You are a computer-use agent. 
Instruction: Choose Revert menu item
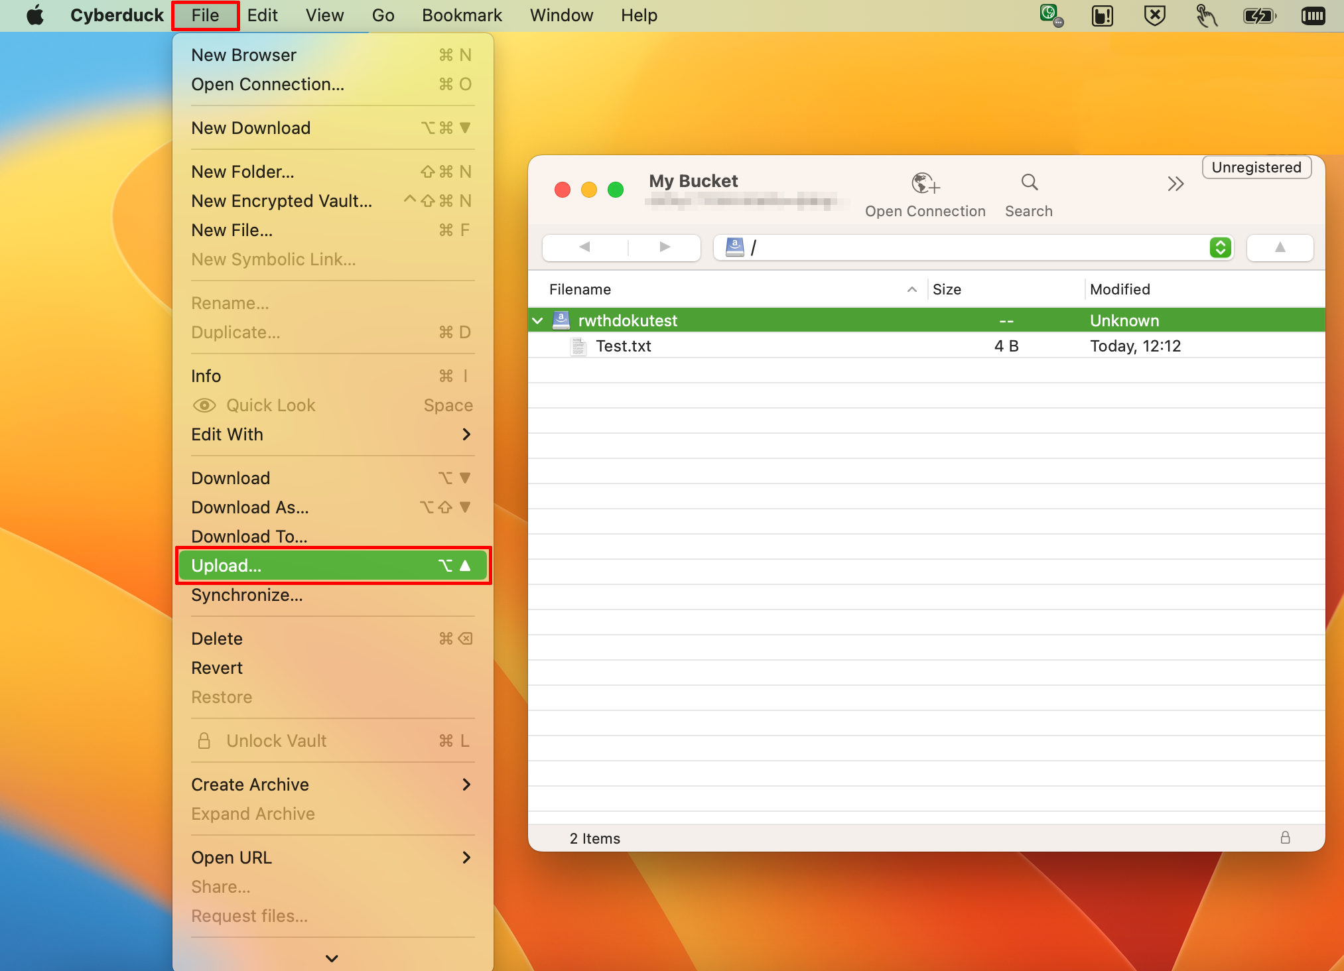[x=333, y=668]
